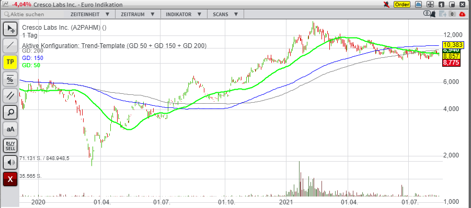Toggle the crossed-out alarm bell icon
Screen dimensions: 471x208
[387, 5]
